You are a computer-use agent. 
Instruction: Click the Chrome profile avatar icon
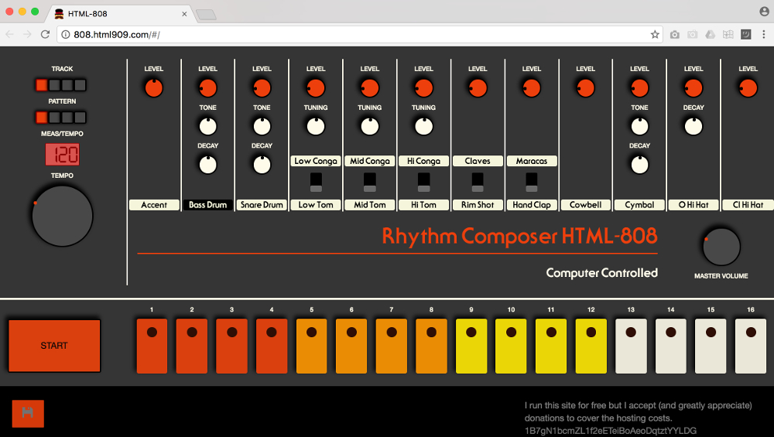click(764, 12)
